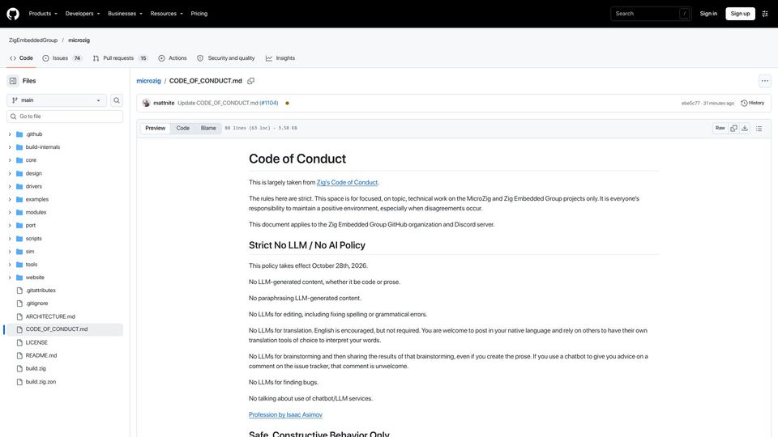
Task: Expand the port folder chevron
Action: [x=10, y=226]
